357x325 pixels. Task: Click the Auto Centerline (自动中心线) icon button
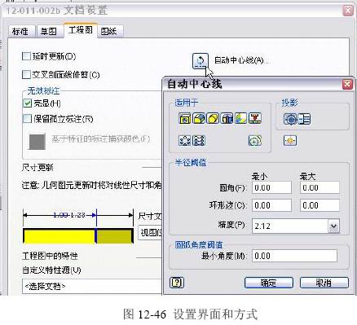click(x=201, y=60)
